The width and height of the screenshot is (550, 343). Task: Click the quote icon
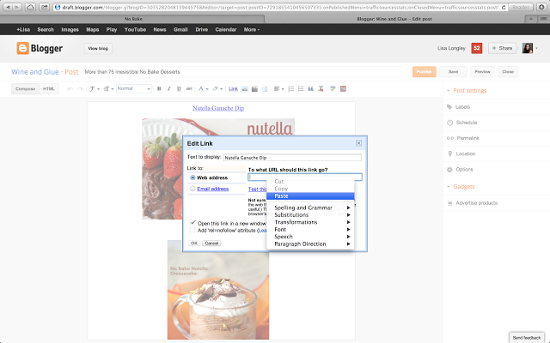(x=310, y=89)
